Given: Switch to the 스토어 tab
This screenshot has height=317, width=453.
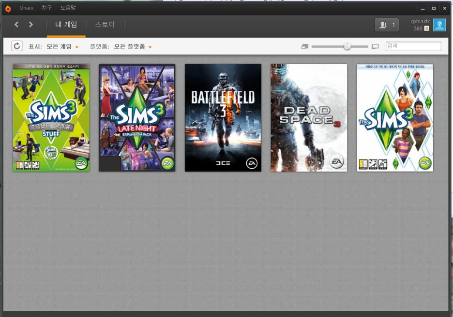Looking at the screenshot, I should (105, 25).
